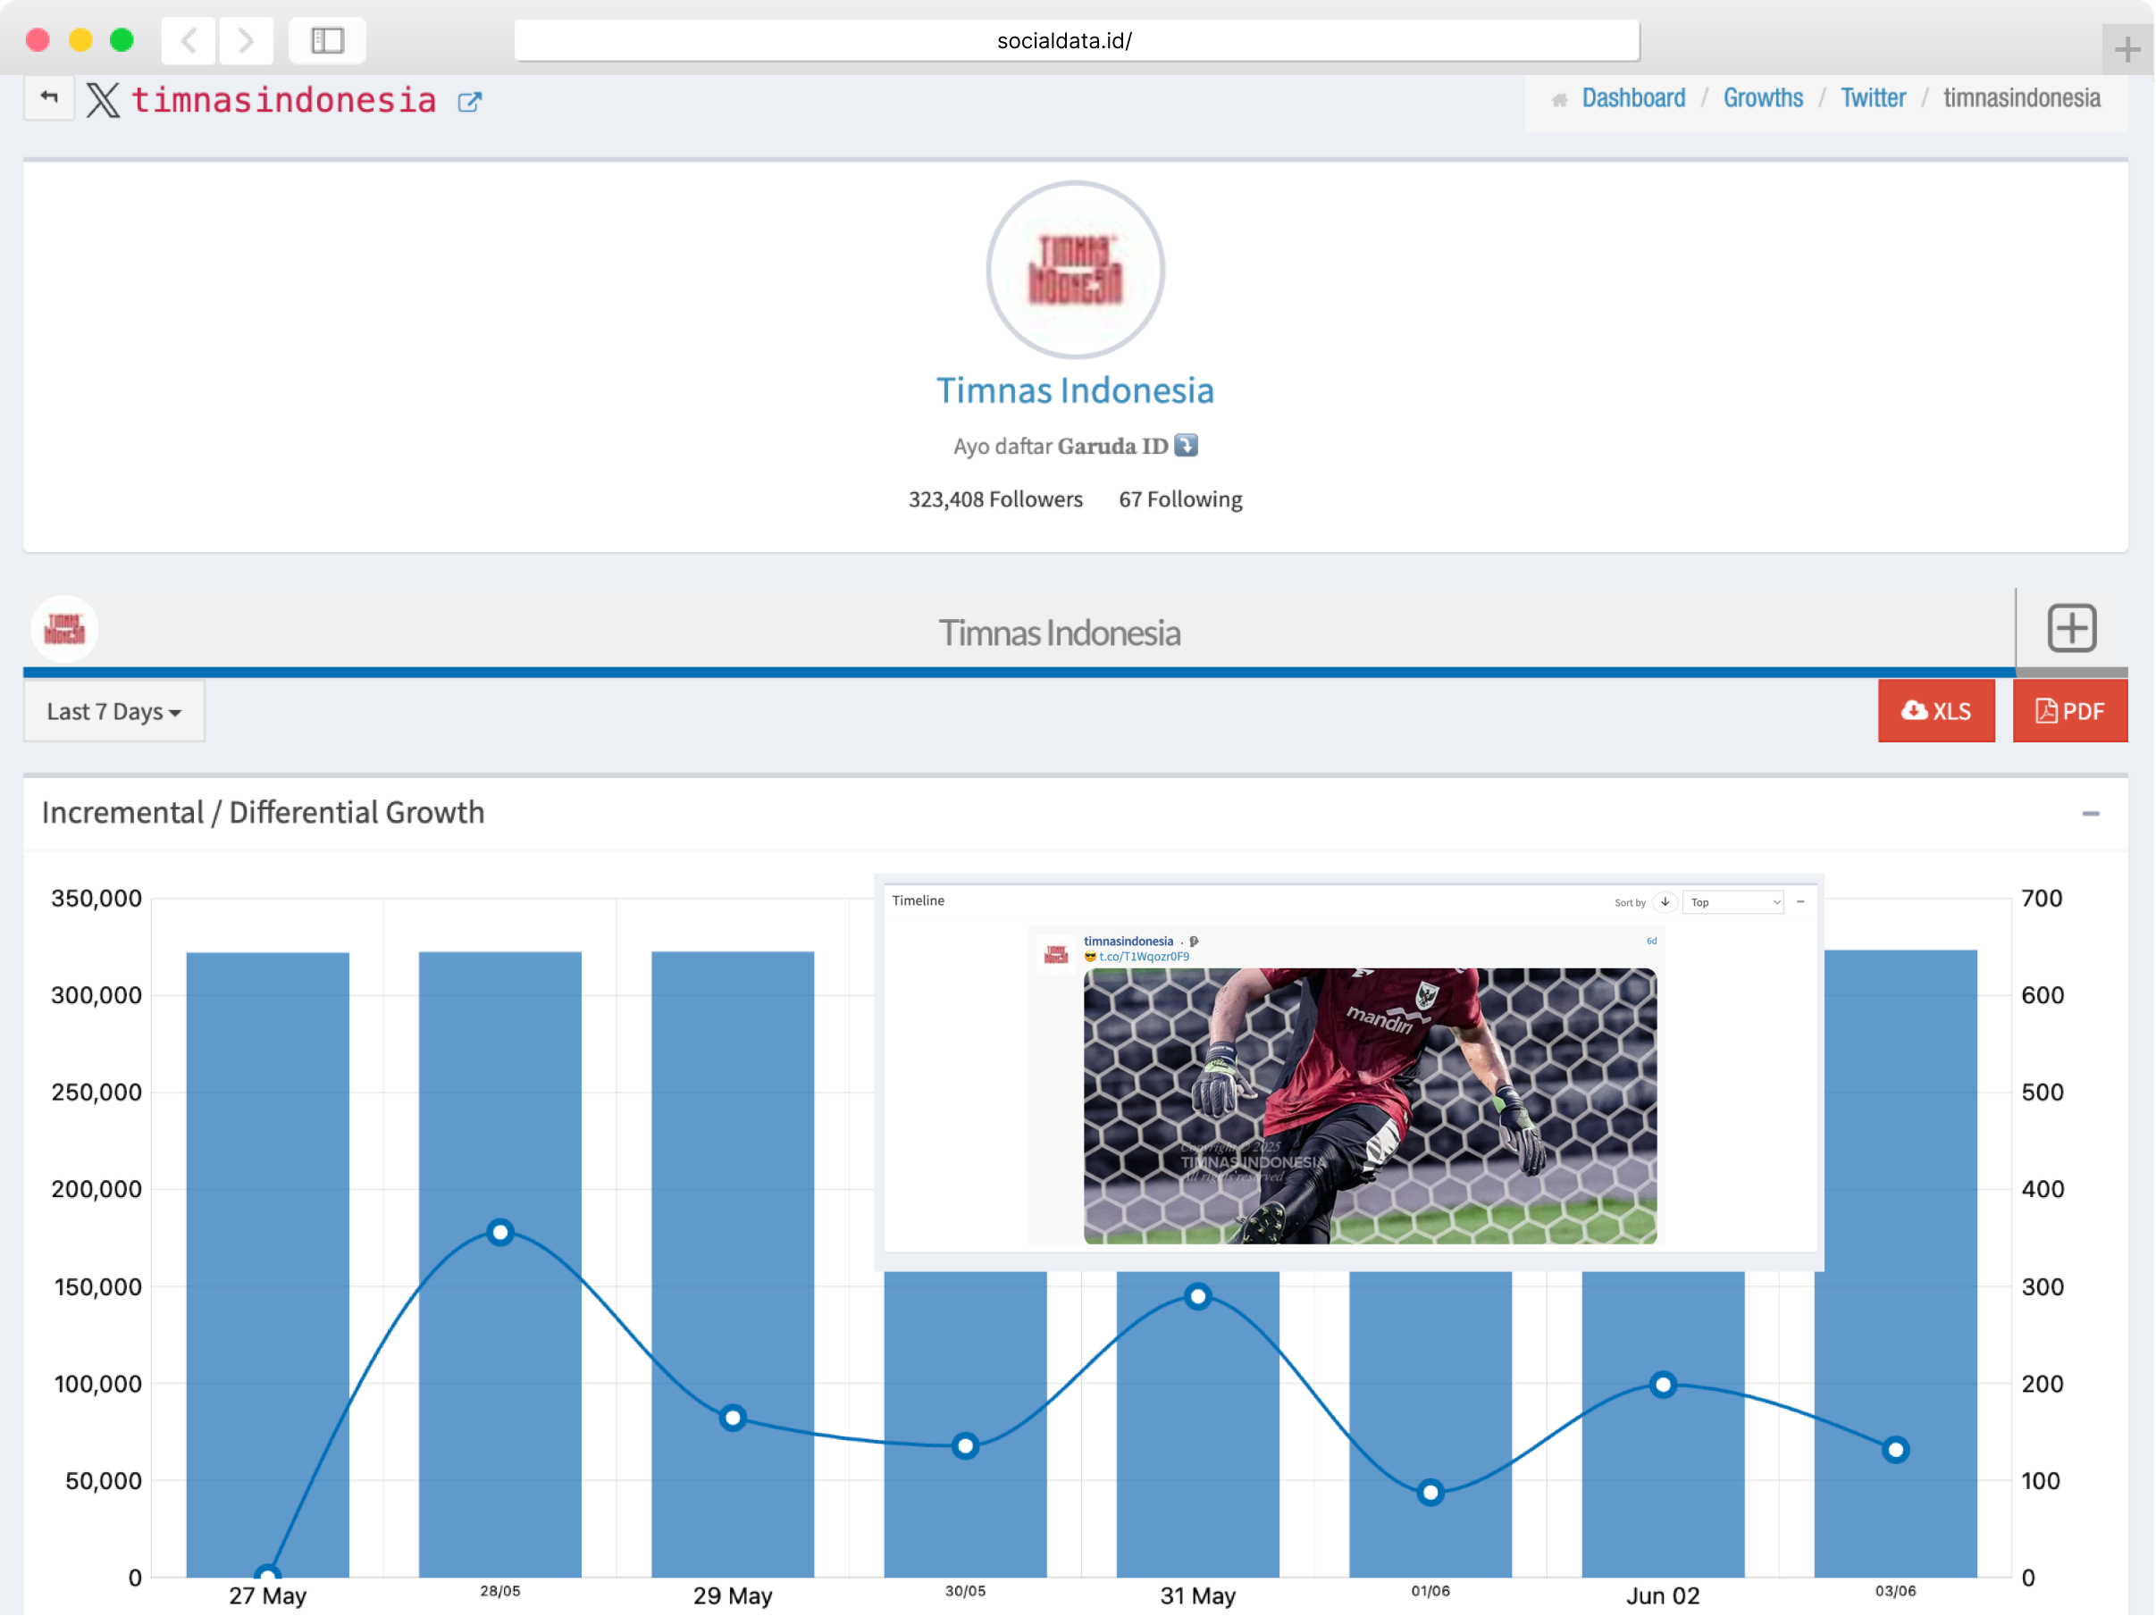Export the report as PDF

coord(2069,710)
